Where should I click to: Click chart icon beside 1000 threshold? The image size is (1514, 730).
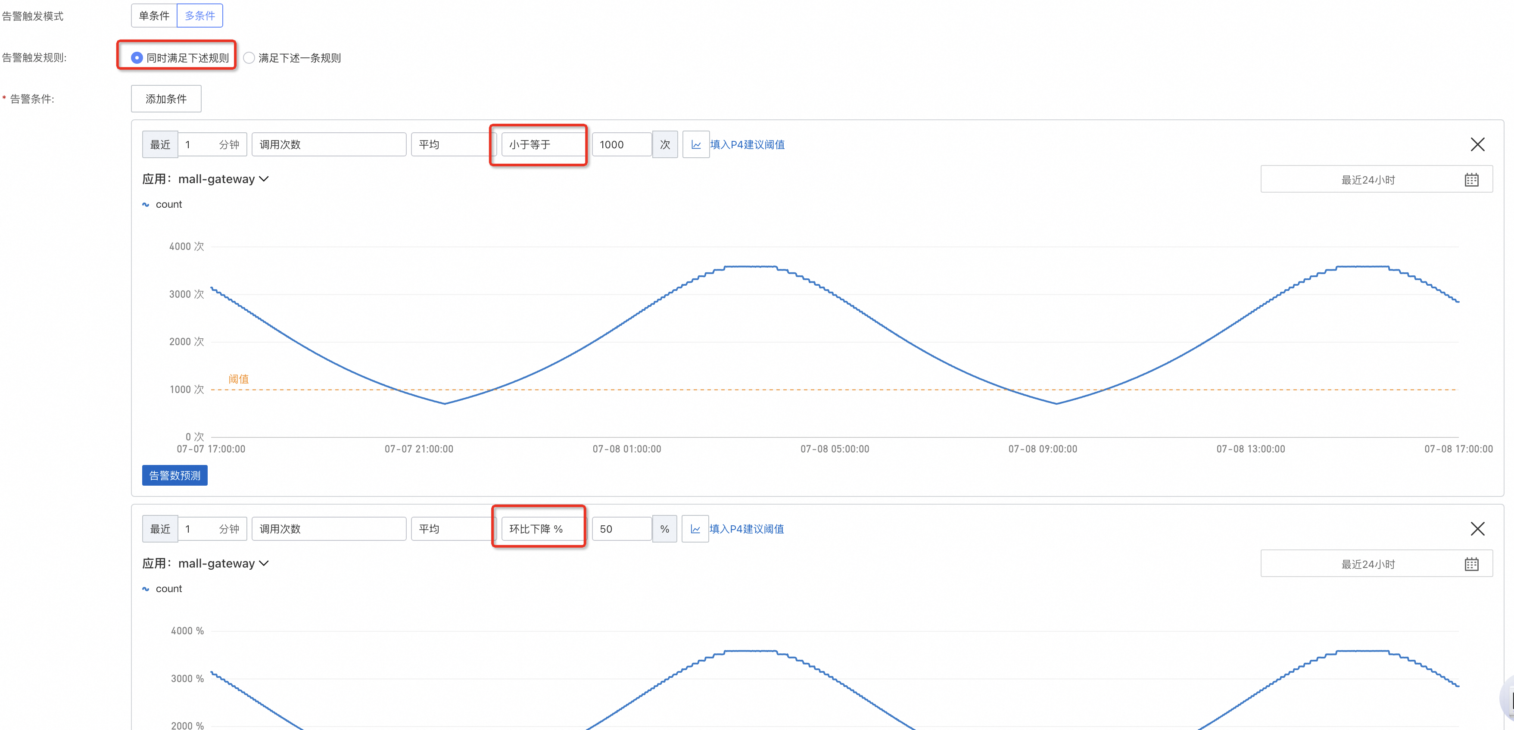click(x=696, y=145)
